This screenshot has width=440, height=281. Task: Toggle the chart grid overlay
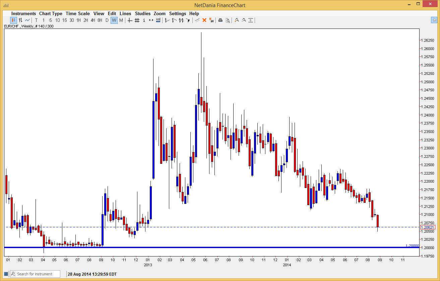(x=137, y=20)
